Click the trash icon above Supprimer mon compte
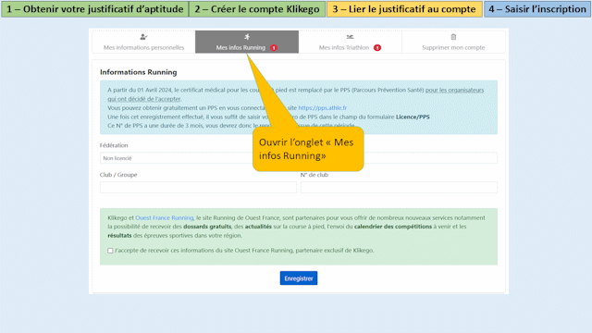The height and width of the screenshot is (333, 592). click(x=453, y=37)
